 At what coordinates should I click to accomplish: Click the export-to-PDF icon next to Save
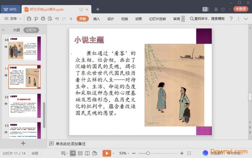[36, 19]
